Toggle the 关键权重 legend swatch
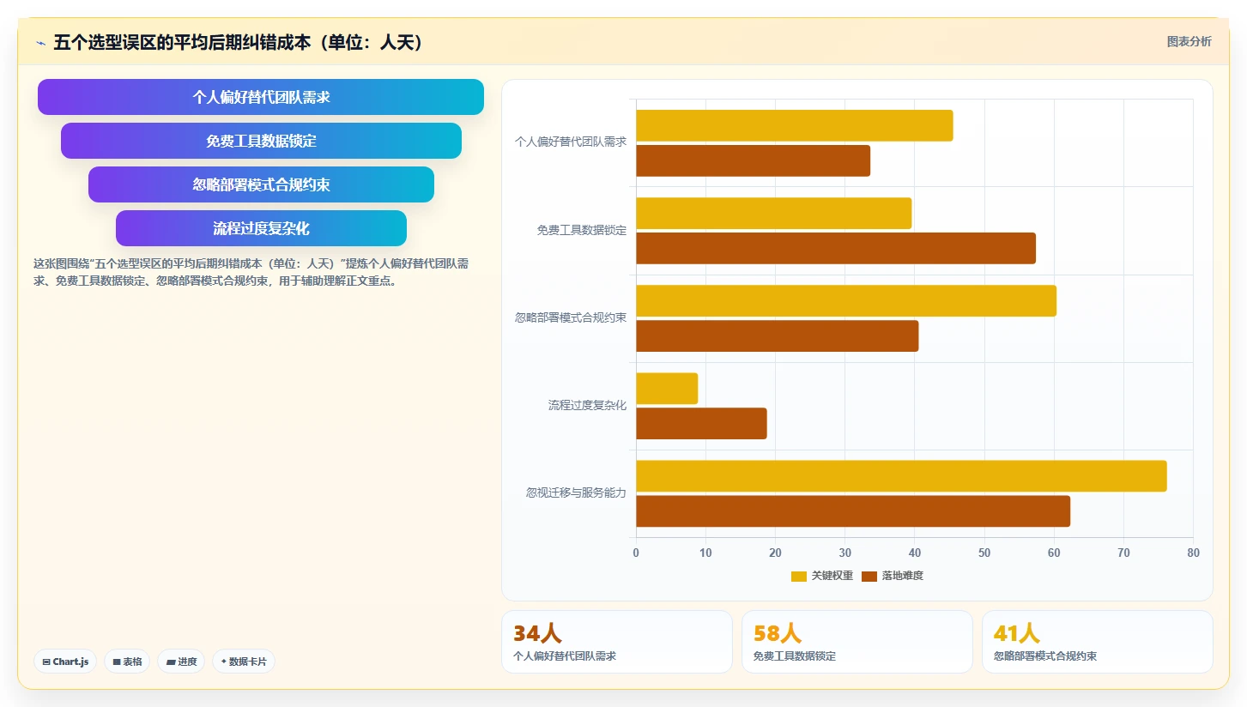Screen dimensions: 1247x707 799,576
